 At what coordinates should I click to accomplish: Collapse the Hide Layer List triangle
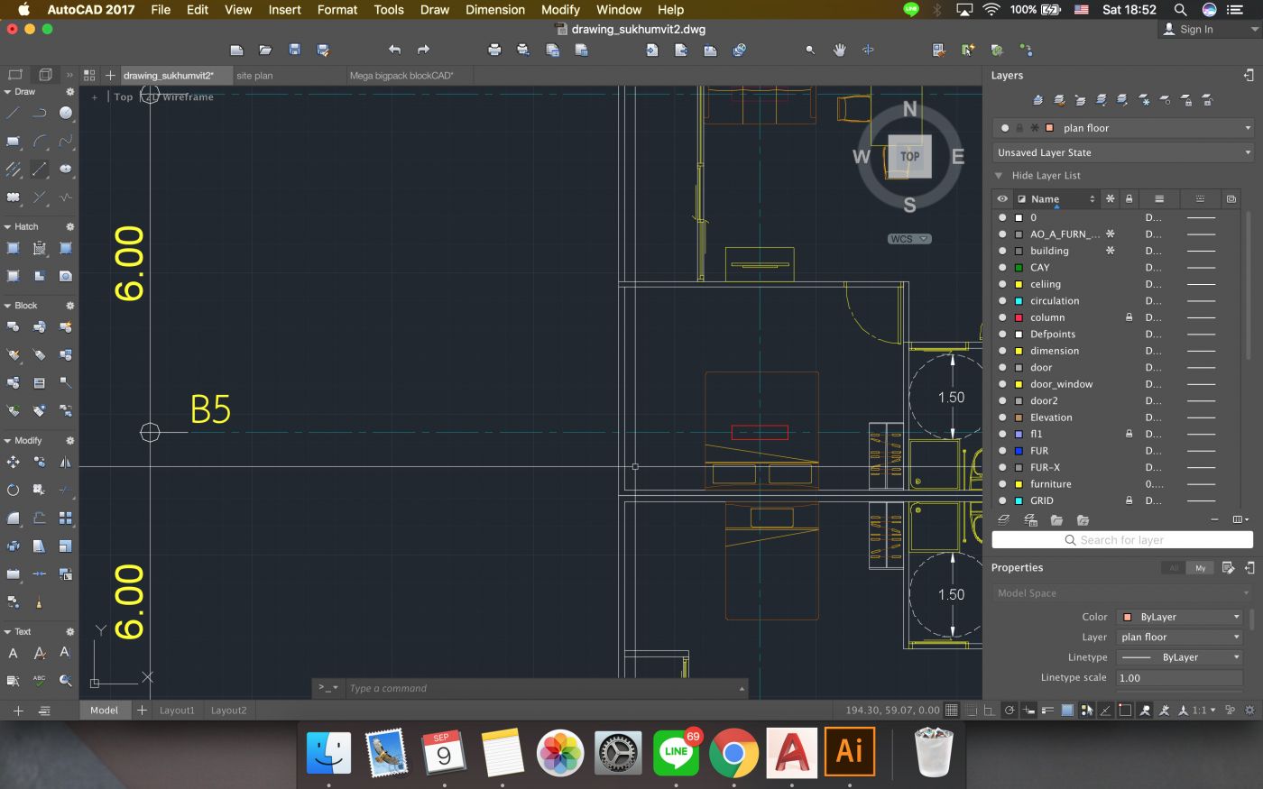[x=999, y=176]
